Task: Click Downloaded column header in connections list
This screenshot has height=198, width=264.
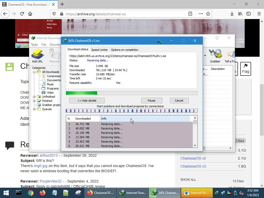Action: coord(87,119)
